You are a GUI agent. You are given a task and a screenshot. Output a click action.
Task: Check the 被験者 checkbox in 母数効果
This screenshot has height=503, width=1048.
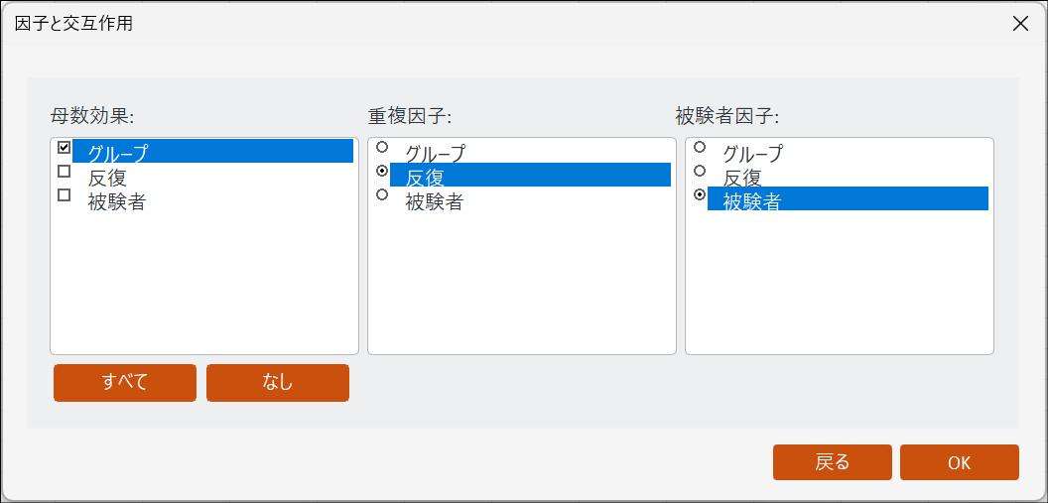[x=65, y=195]
